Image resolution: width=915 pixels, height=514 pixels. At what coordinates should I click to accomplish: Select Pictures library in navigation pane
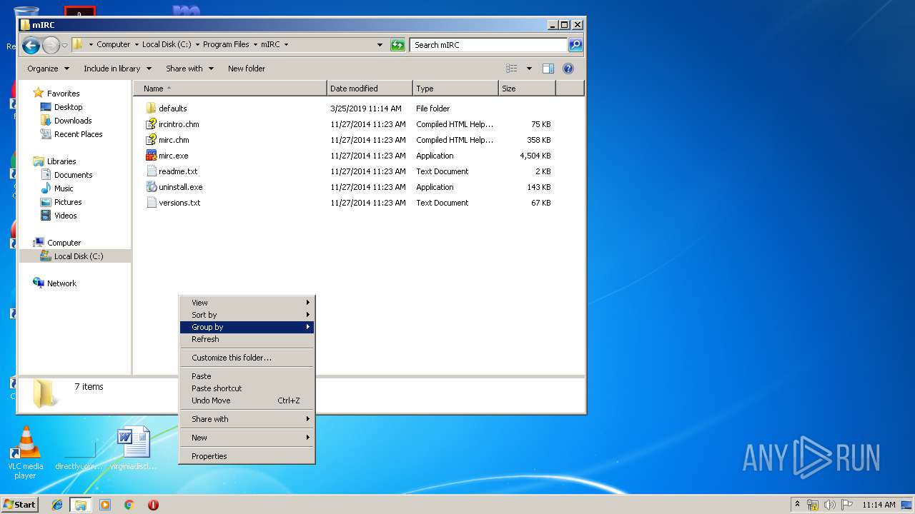pos(68,202)
